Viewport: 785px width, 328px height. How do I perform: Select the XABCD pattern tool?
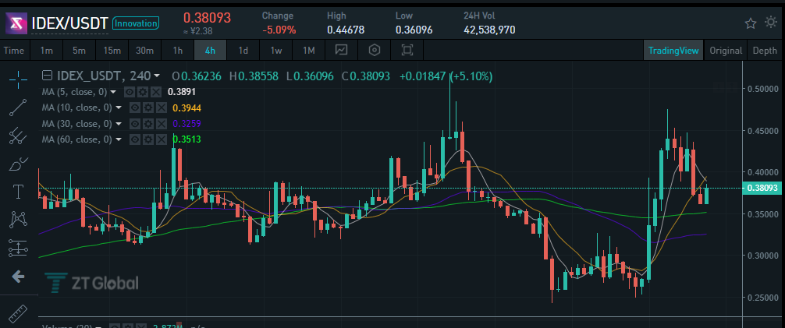tap(19, 219)
